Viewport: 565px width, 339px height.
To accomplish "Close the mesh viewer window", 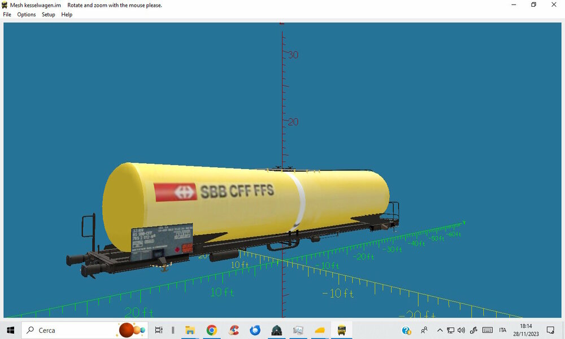I will point(554,5).
